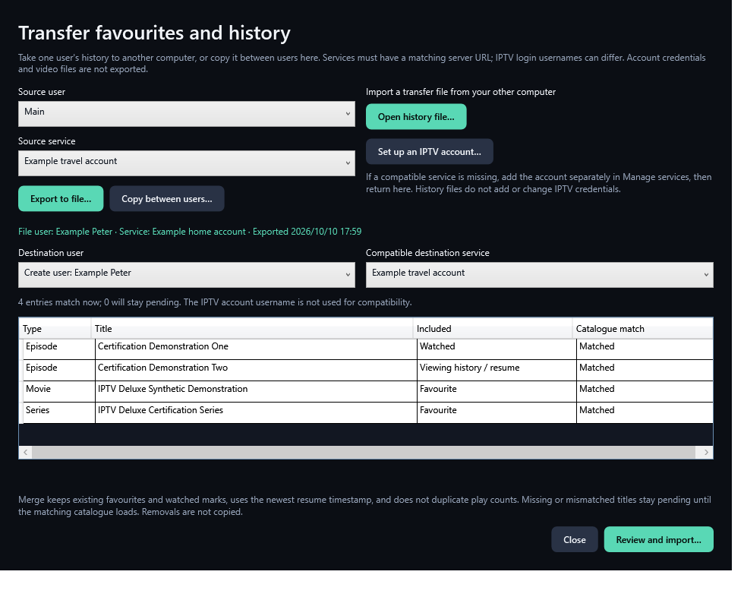Click the Included column header

coord(493,328)
